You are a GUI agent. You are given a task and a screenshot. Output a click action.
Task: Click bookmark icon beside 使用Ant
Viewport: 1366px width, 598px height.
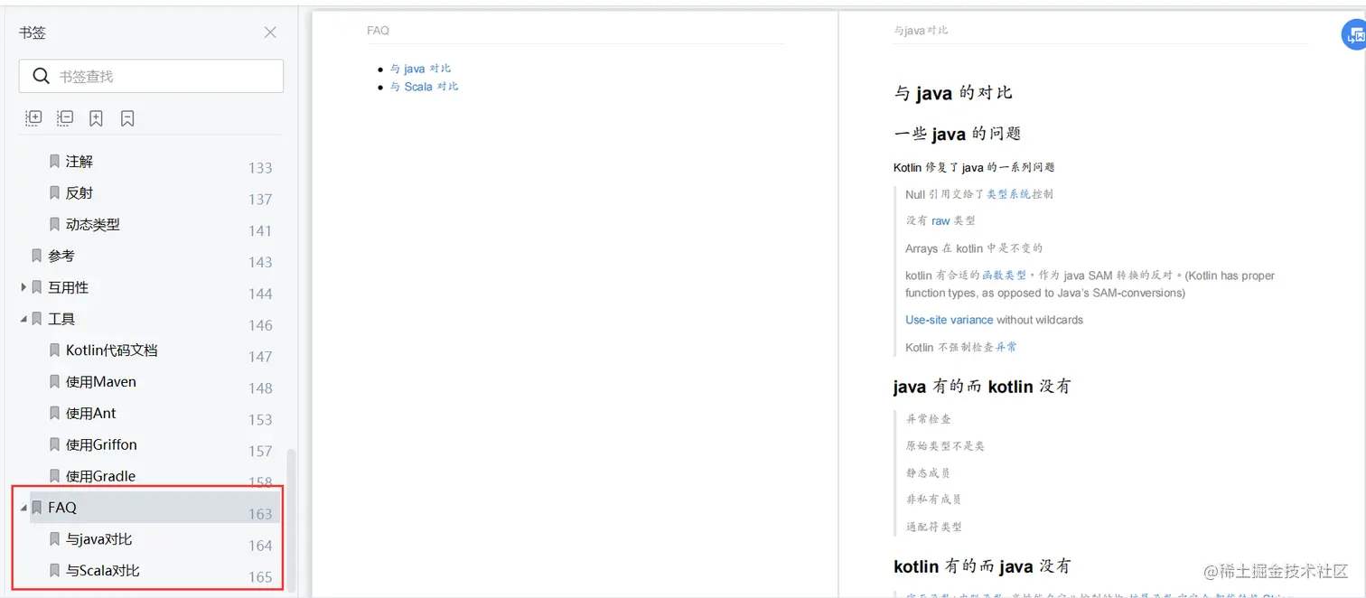pyautogui.click(x=54, y=414)
